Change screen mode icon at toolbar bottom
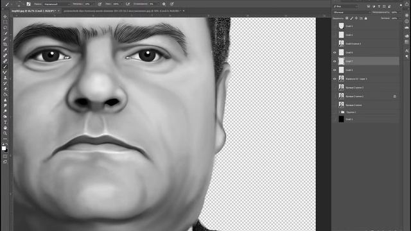The image size is (411, 231). (x=5, y=162)
